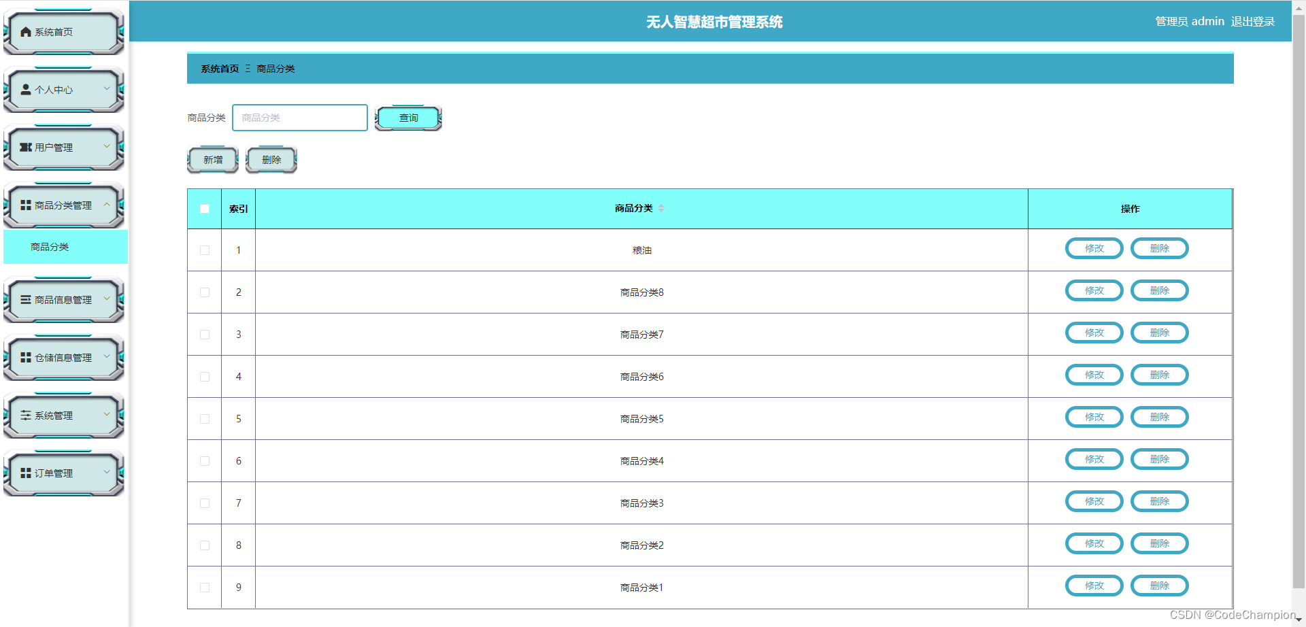1306x627 pixels.
Task: Click the 用户管理 management icon
Action: click(25, 147)
